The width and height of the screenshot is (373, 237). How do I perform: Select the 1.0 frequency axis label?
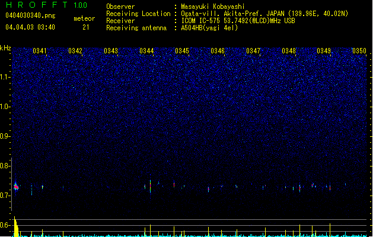pyautogui.click(x=5, y=107)
